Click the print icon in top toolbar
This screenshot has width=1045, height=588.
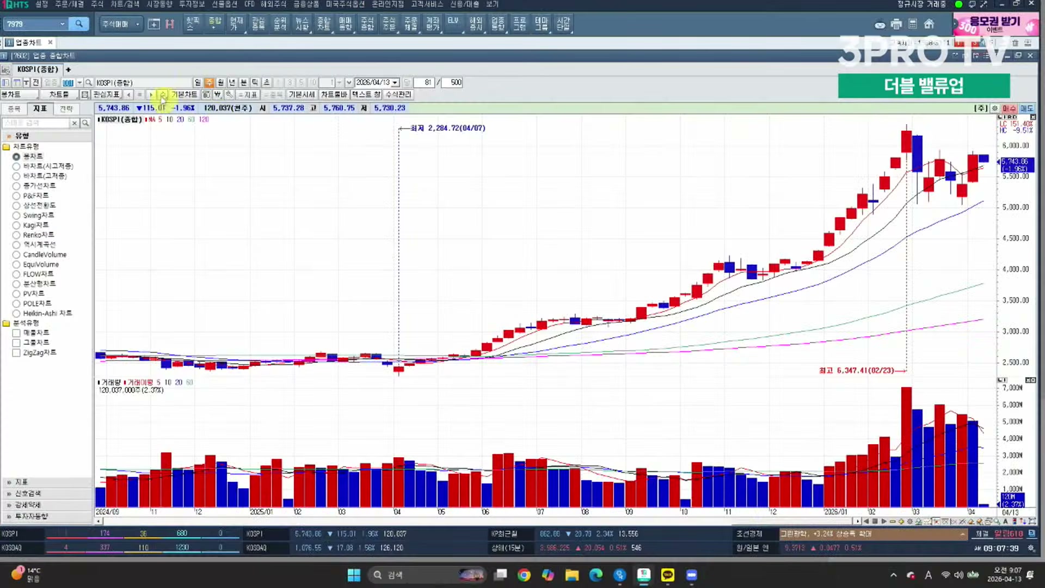tap(896, 24)
